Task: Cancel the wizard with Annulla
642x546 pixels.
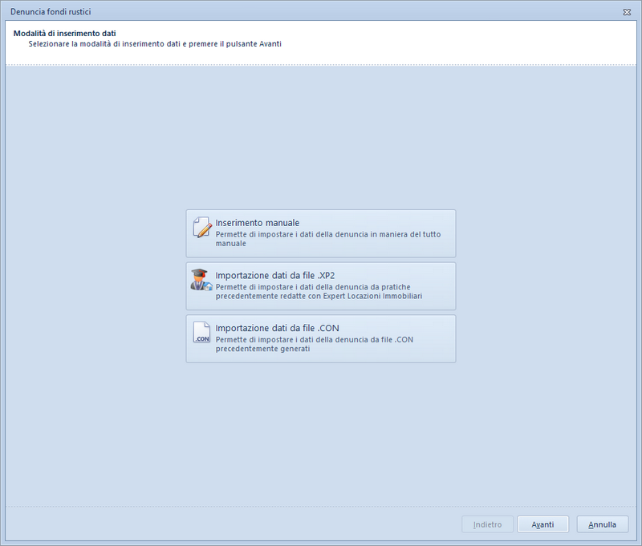Action: 603,524
